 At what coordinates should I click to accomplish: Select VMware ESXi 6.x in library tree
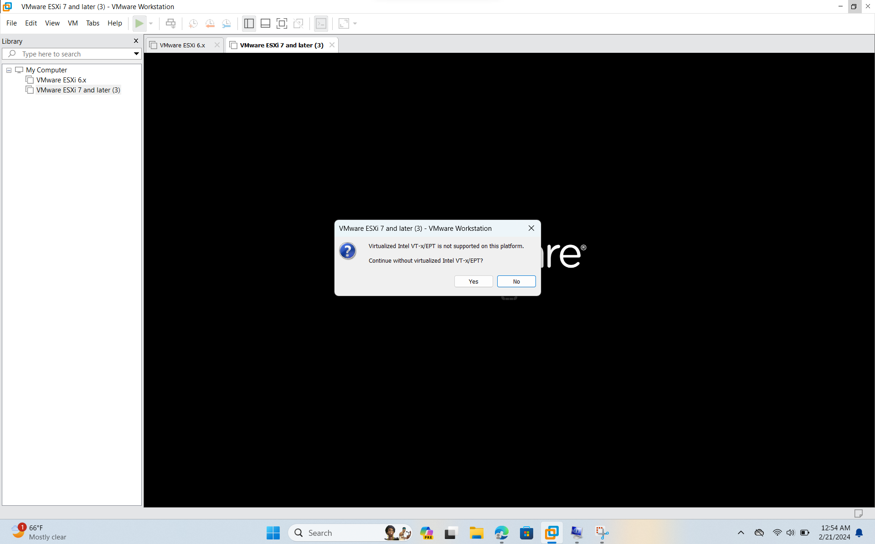tap(61, 80)
